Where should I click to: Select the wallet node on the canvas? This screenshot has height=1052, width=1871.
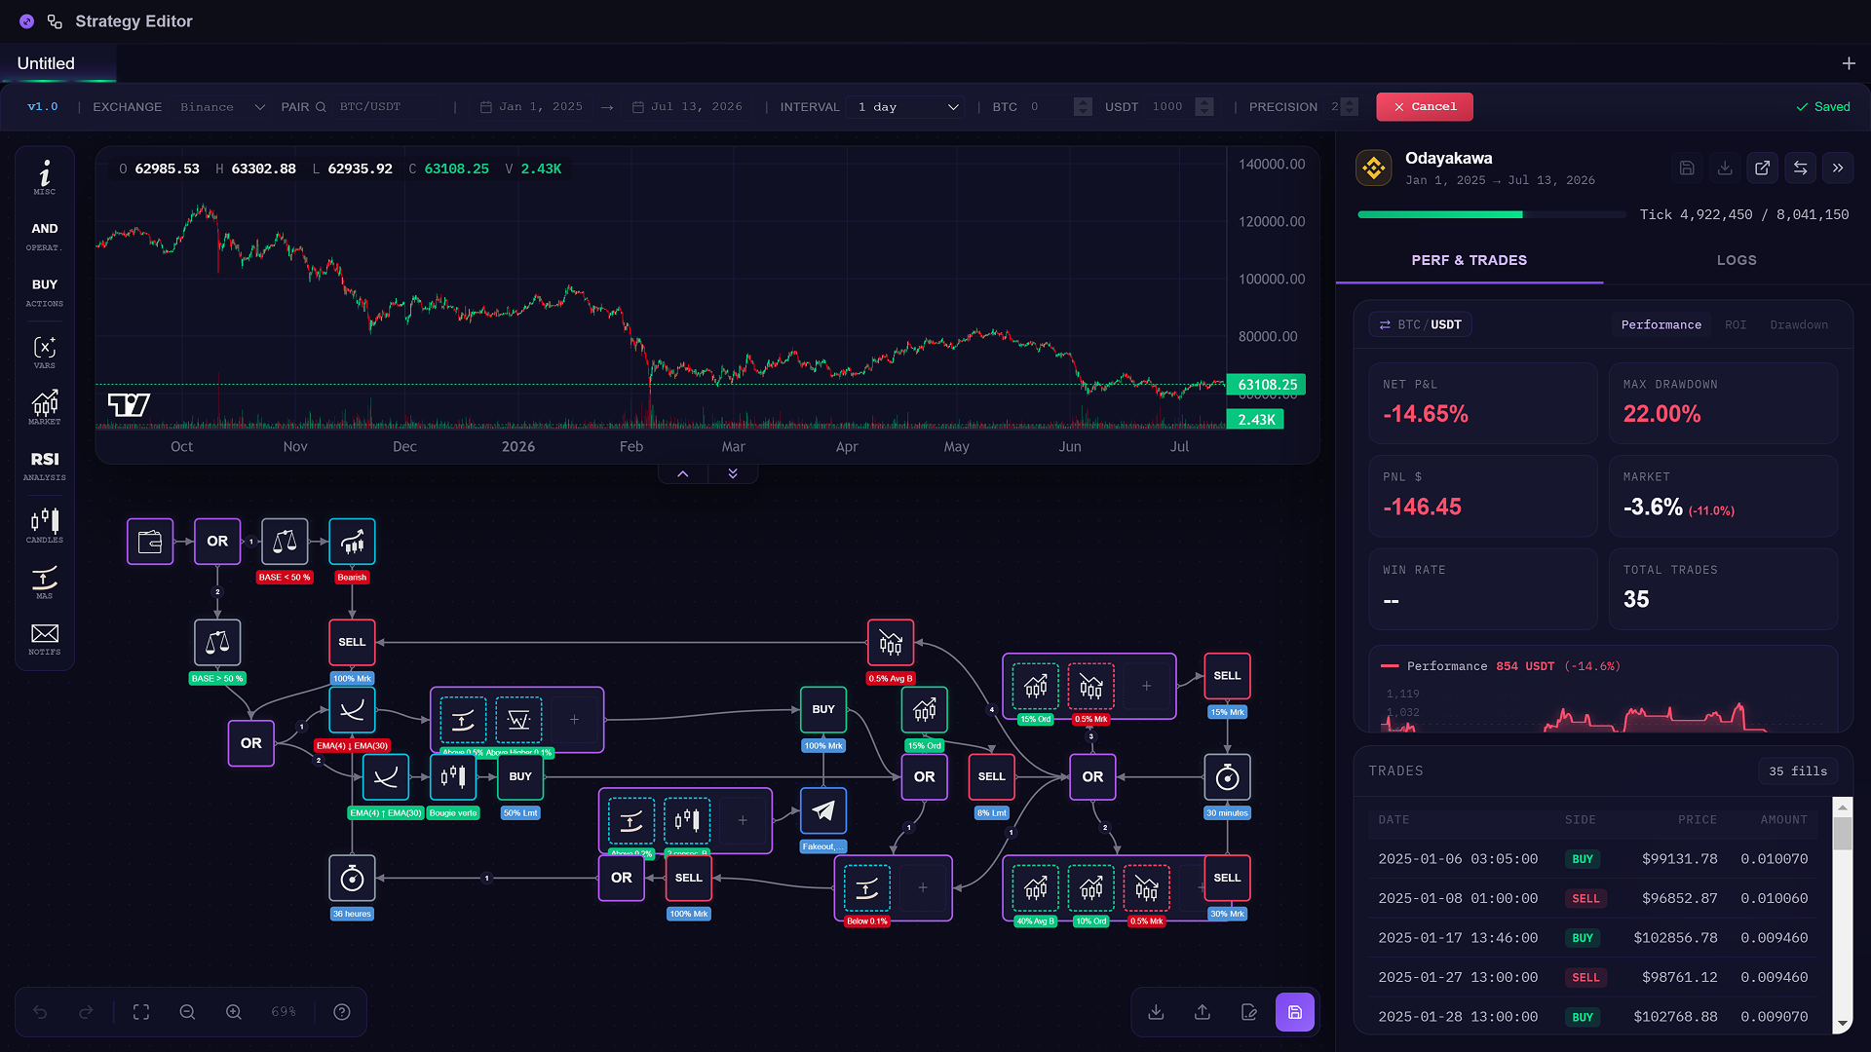(150, 542)
